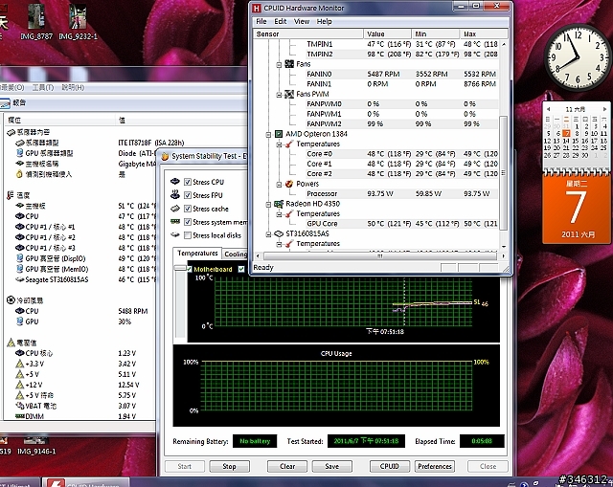
Task: Click the Stress FPU icon
Action: click(x=175, y=194)
